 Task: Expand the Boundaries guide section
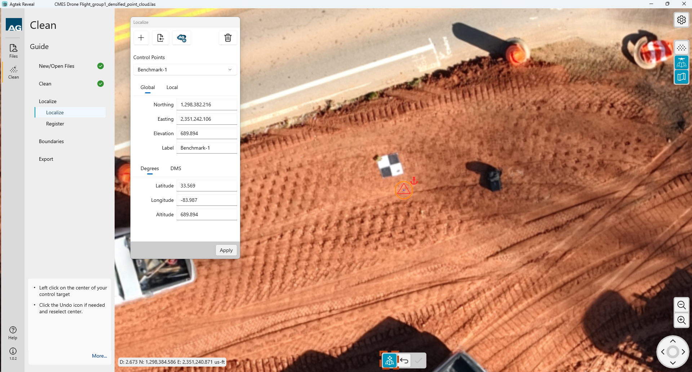click(x=51, y=141)
